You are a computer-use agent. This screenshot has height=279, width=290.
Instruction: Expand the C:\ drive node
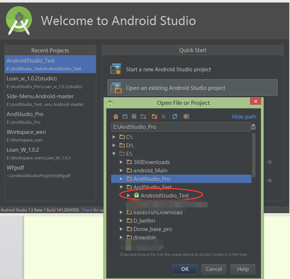tap(114, 137)
